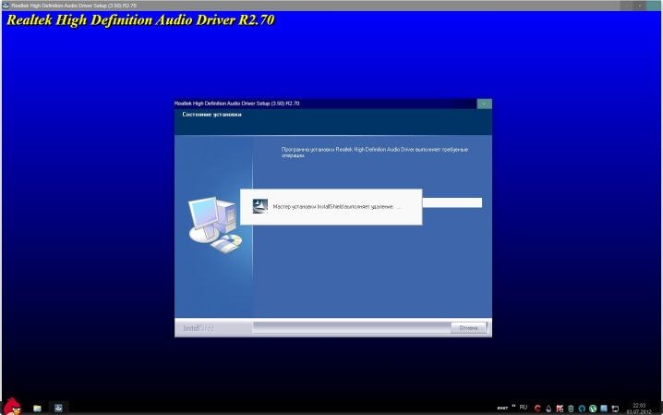
Task: Click the yellow Realtek Driver R2.70 heading
Action: [140, 20]
